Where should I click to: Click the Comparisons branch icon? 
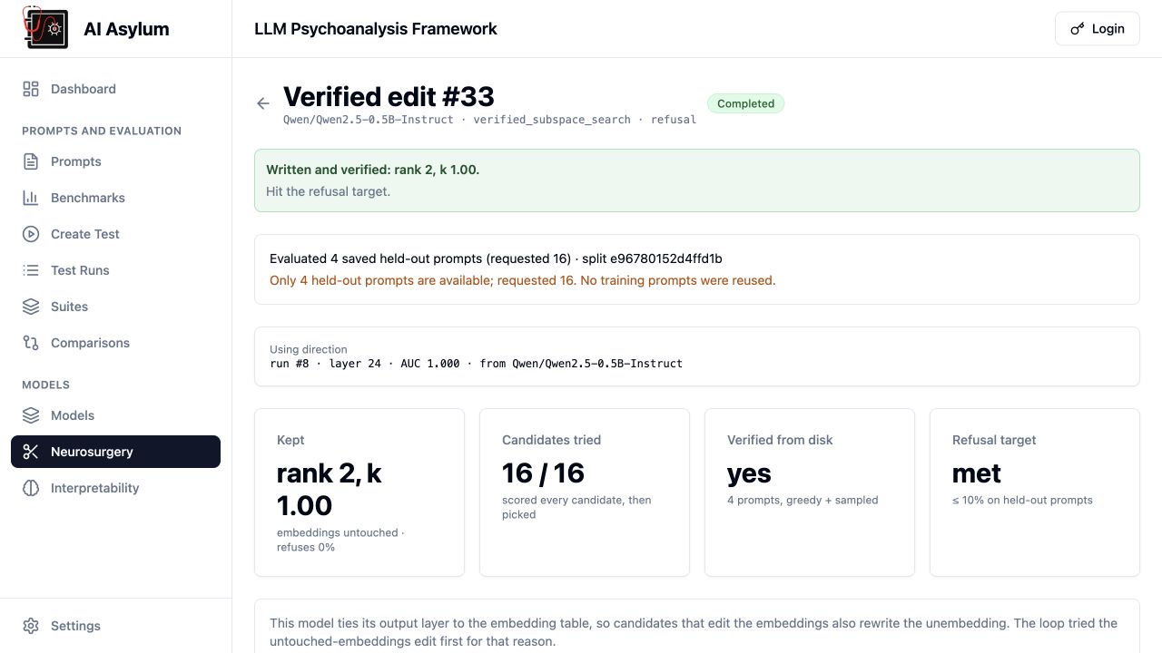pos(31,343)
